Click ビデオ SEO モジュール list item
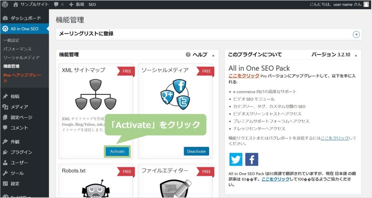 254,99
